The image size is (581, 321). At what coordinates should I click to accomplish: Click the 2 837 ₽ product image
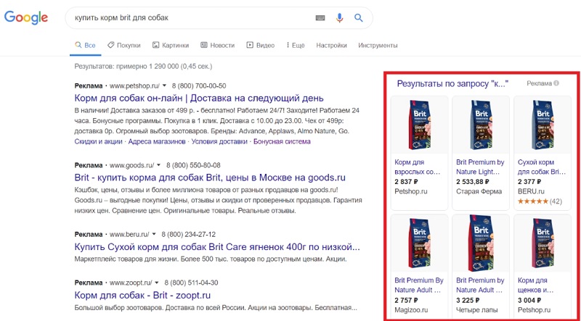420,125
